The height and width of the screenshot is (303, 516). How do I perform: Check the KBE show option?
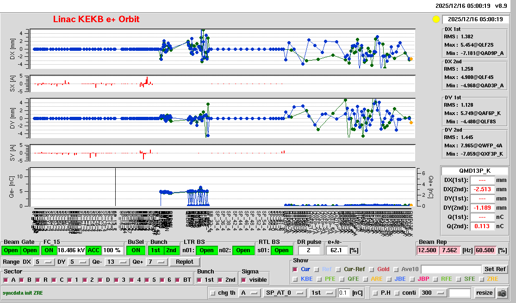coord(295,279)
